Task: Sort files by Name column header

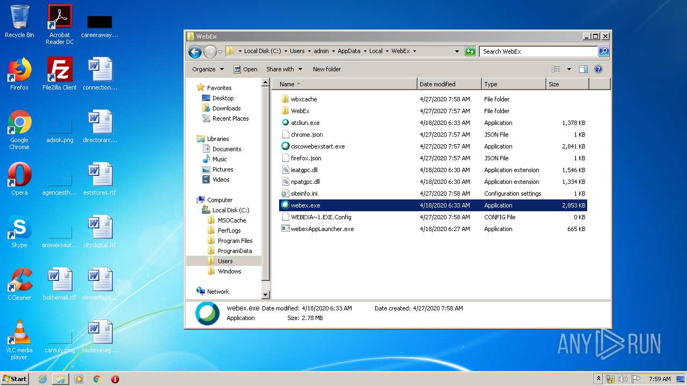Action: tap(345, 84)
